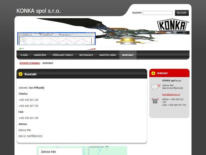206x155 pixels.
Task: Open the NABÍZÍME menu item
Action: point(40,55)
